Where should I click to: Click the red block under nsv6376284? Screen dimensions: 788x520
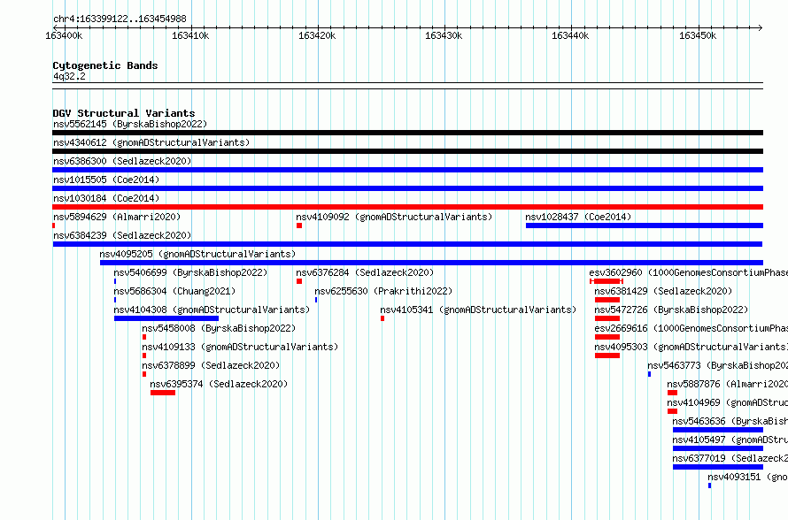tap(299, 281)
